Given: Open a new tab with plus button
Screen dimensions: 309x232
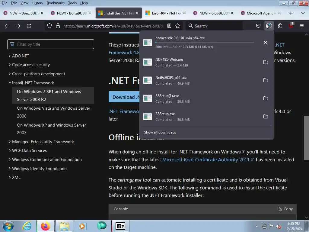Looking at the screenshot, I should 291,13.
